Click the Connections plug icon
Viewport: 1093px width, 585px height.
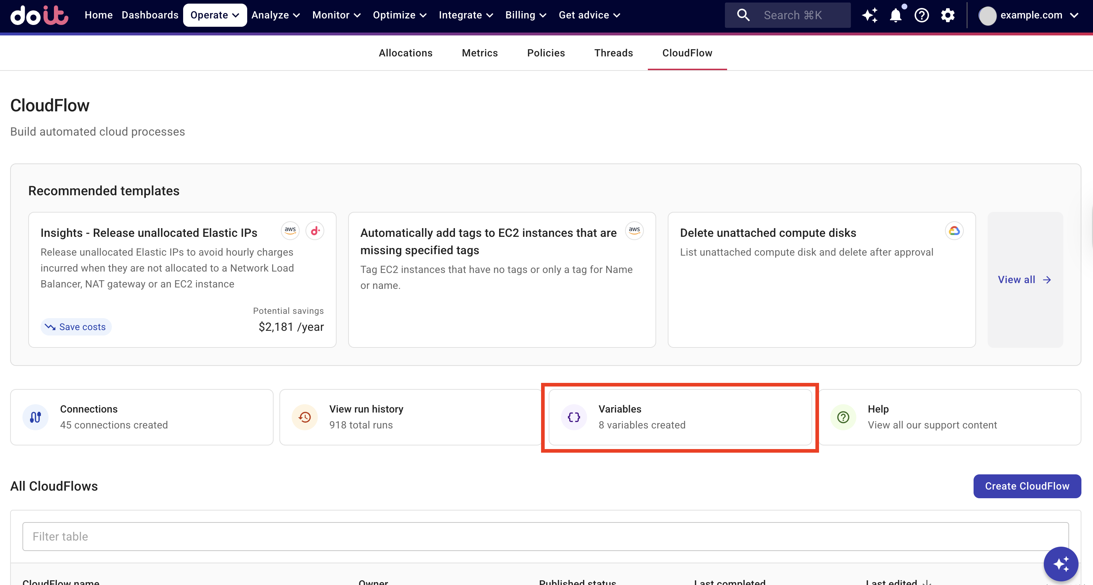coord(35,417)
